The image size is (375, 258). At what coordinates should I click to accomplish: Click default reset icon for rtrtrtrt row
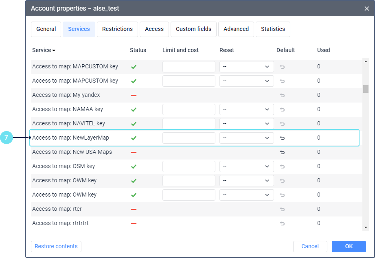pyautogui.click(x=282, y=223)
